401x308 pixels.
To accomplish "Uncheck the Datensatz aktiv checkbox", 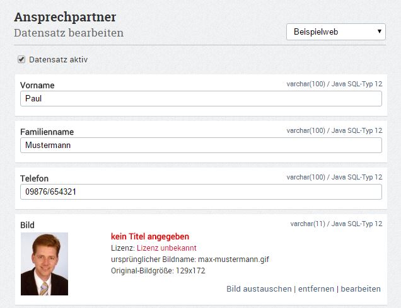I will click(21, 59).
